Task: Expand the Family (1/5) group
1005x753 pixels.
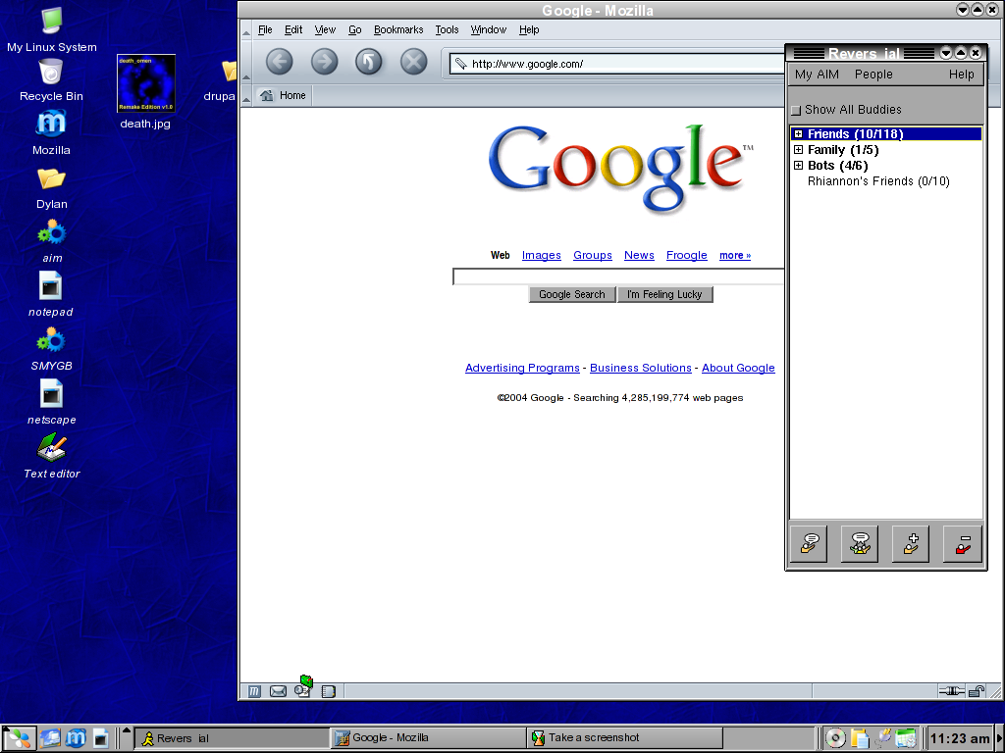Action: click(x=798, y=149)
